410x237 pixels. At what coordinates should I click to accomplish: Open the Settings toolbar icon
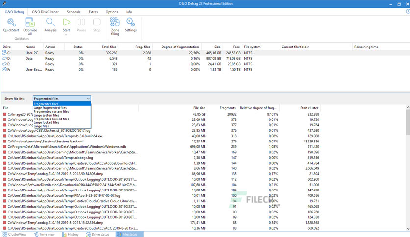pyautogui.click(x=130, y=22)
